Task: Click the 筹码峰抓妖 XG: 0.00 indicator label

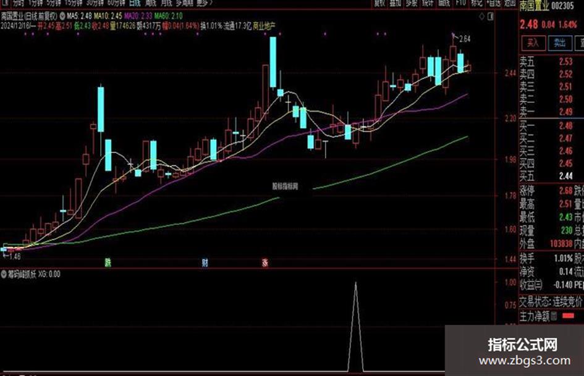Action: [34, 274]
